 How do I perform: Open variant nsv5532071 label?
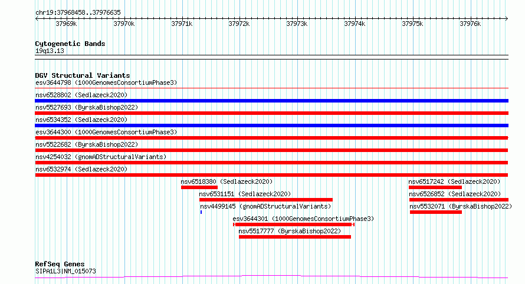[x=461, y=206]
